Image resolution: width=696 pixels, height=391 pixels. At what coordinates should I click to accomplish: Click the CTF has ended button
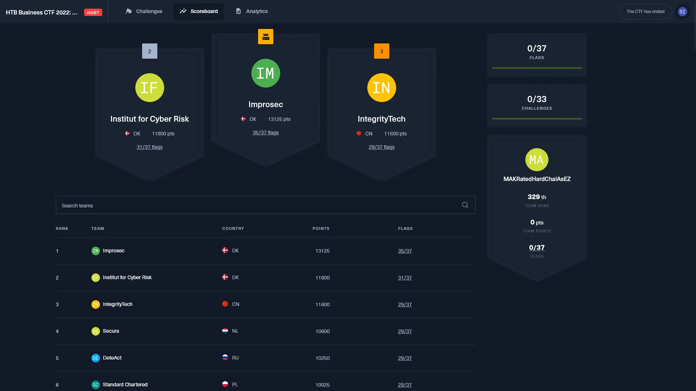click(x=645, y=11)
